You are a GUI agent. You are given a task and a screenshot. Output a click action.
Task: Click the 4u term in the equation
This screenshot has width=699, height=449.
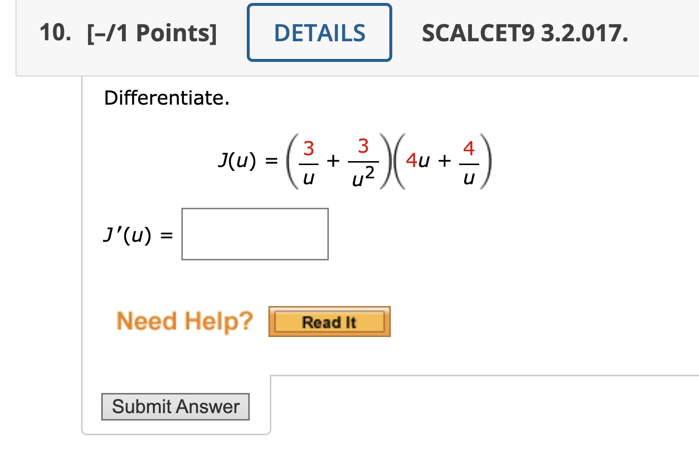point(417,161)
